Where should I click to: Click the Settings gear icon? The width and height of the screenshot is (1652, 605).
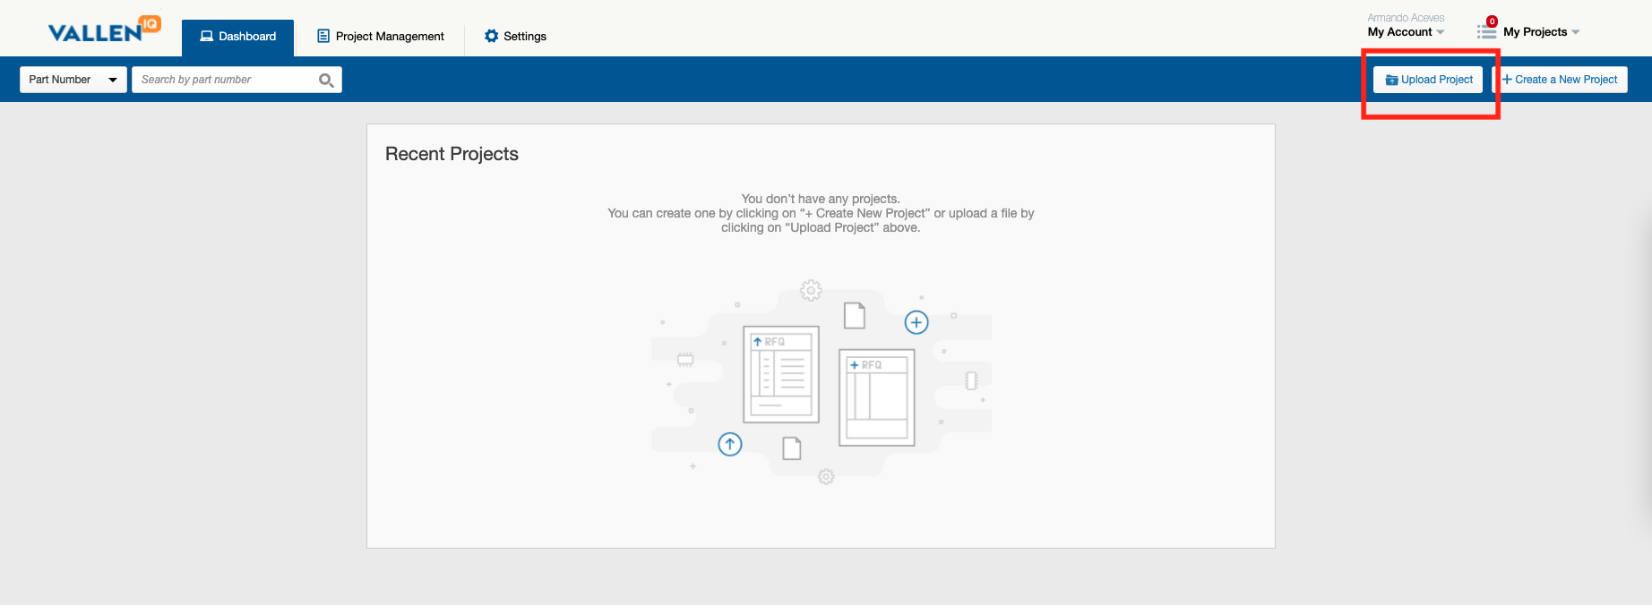click(x=491, y=36)
